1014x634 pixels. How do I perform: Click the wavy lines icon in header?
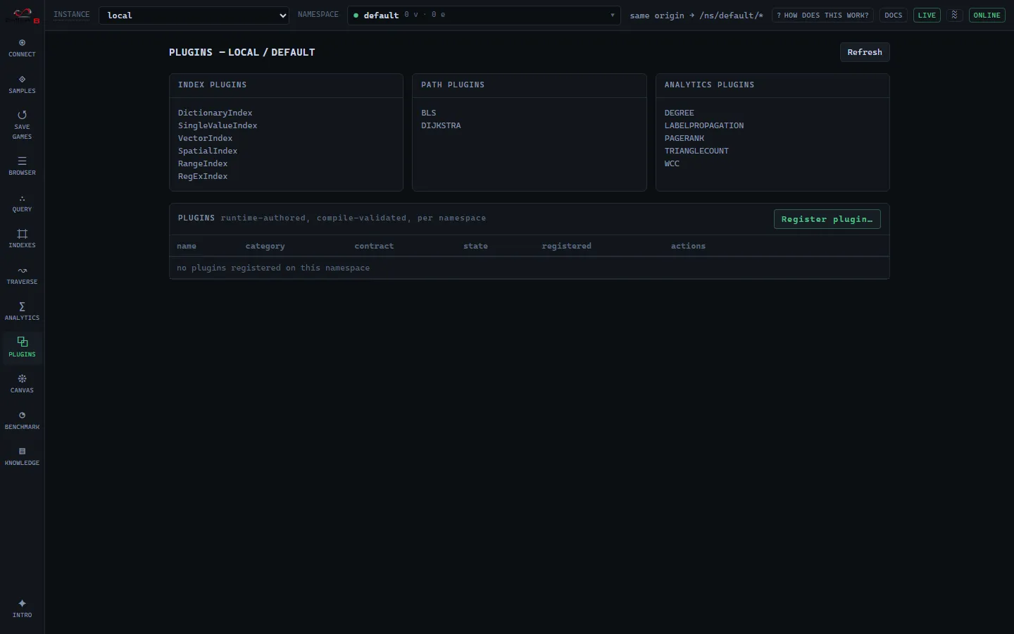(x=955, y=15)
